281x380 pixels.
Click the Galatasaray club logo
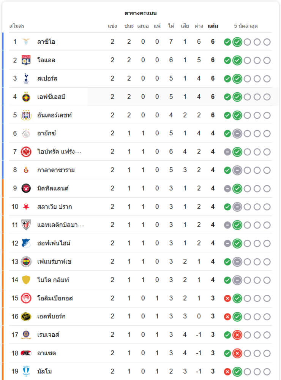click(x=26, y=170)
